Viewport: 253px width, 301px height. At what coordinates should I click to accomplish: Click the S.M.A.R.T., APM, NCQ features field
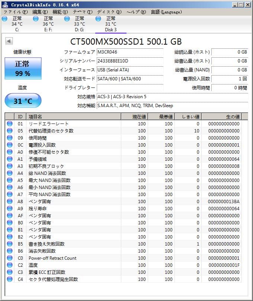(x=172, y=106)
